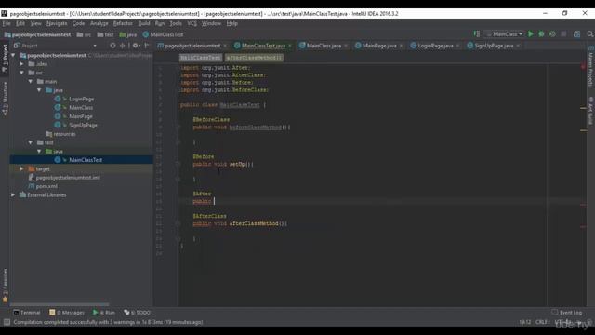Open the Project panel gear settings icon

(x=136, y=46)
